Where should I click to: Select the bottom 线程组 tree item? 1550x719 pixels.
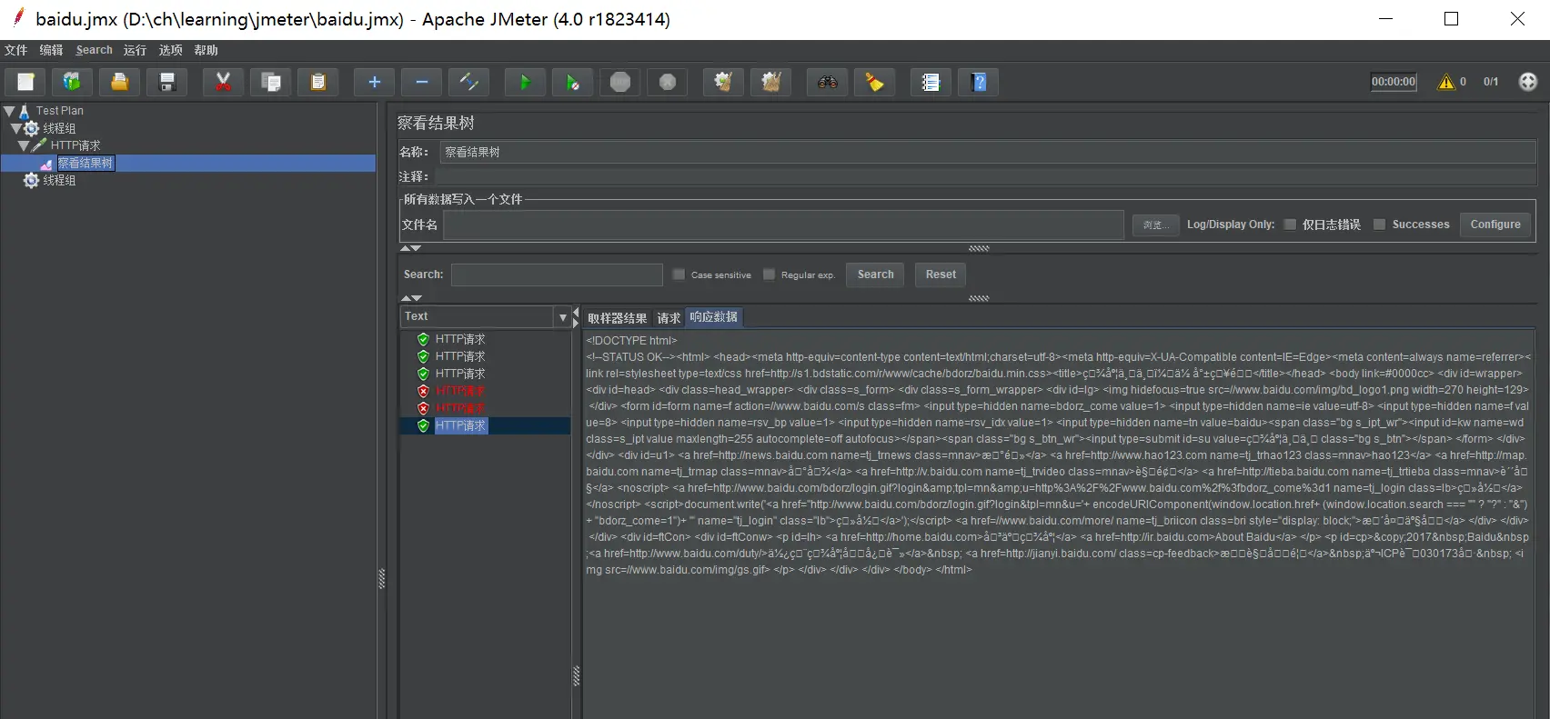[59, 181]
